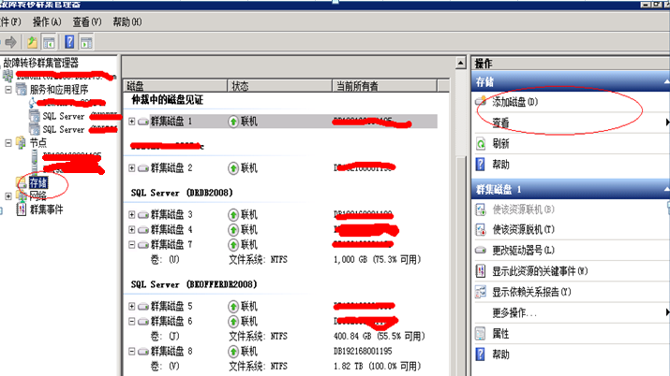
Task: Expand the 网络 tree node
Action: coord(9,196)
